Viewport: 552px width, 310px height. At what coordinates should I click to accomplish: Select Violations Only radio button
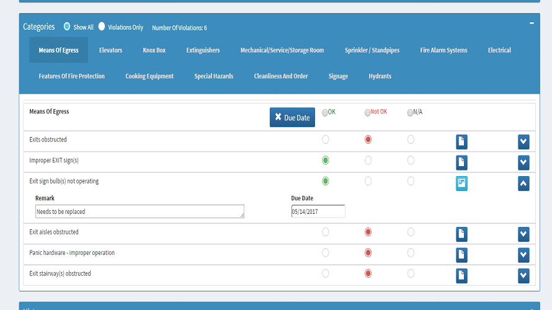coord(102,27)
